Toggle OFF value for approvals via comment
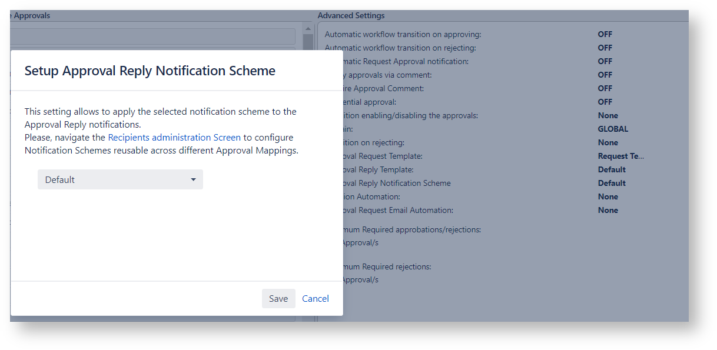 click(x=605, y=75)
